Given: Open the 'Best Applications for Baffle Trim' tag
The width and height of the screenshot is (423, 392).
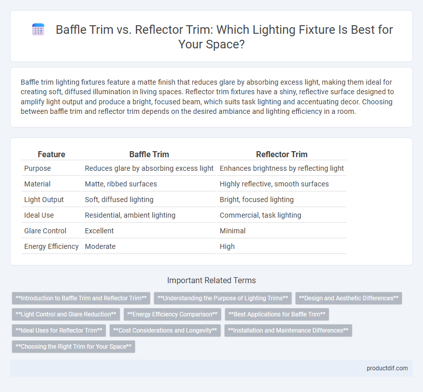Looking at the screenshot, I should point(277,314).
